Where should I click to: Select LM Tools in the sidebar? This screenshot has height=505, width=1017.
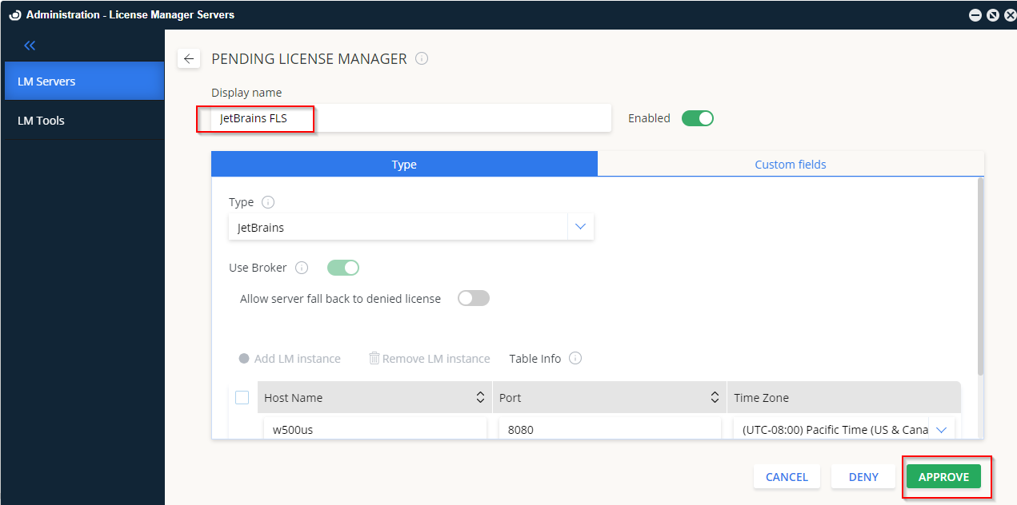click(42, 121)
